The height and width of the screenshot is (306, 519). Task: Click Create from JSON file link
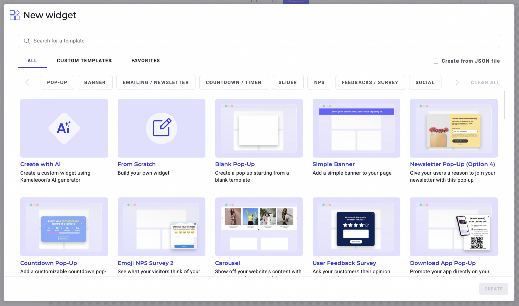[x=470, y=61]
